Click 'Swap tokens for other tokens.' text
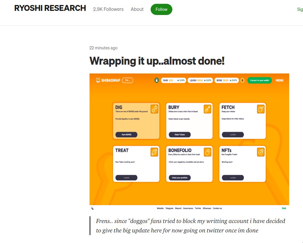The image size is (303, 243). click(233, 119)
